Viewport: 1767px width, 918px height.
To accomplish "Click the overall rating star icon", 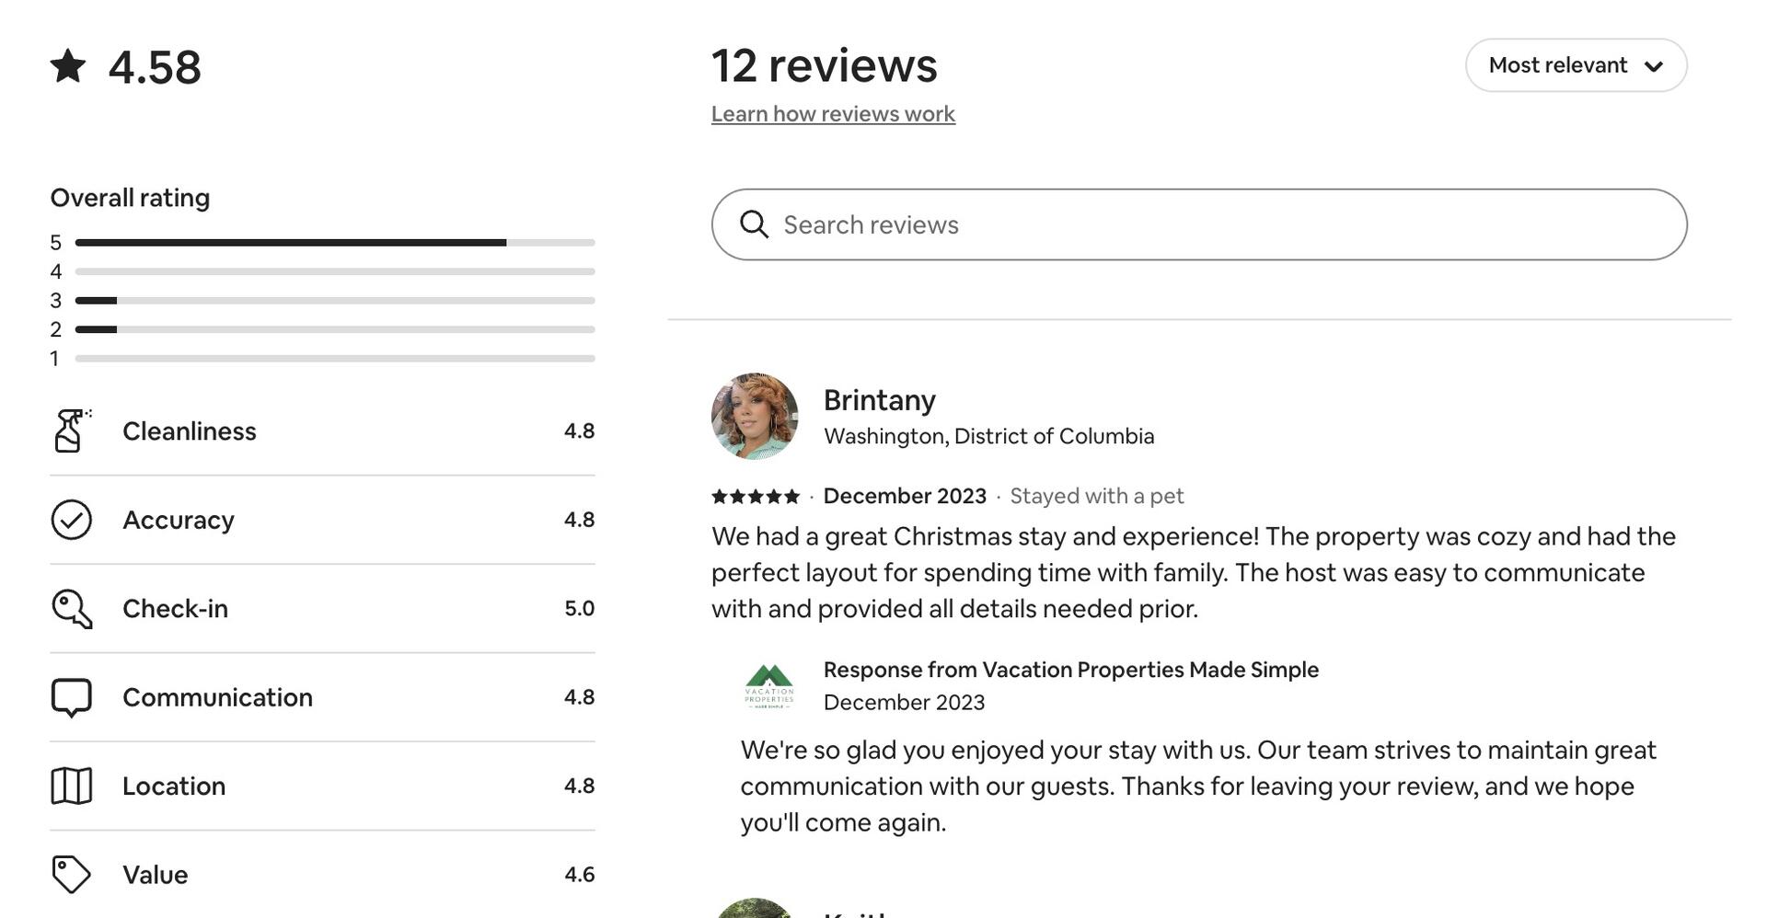I will (68, 66).
